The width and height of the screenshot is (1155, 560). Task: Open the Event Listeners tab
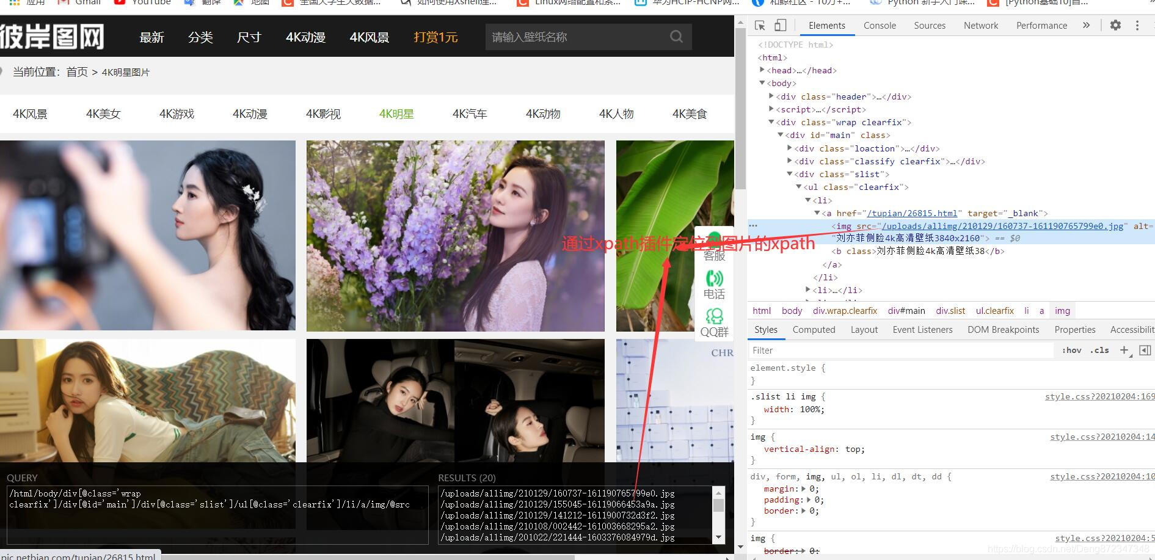coord(922,329)
